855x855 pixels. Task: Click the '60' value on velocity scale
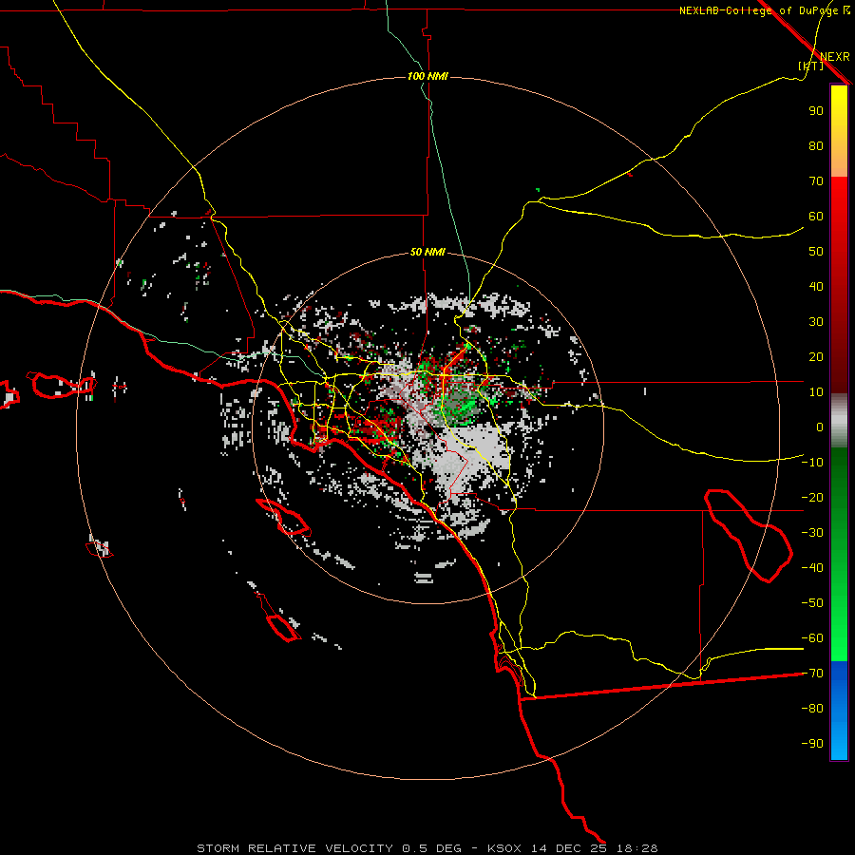click(816, 217)
